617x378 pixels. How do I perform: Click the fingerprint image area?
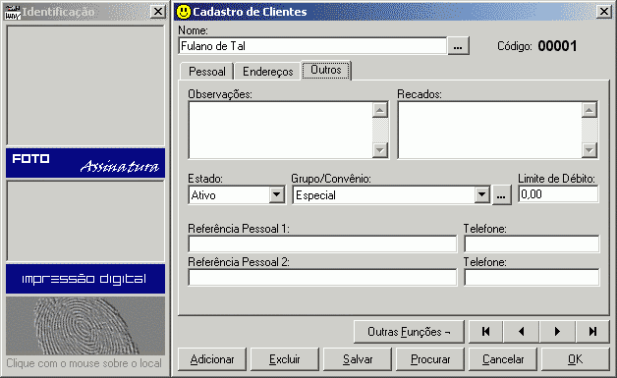85,326
